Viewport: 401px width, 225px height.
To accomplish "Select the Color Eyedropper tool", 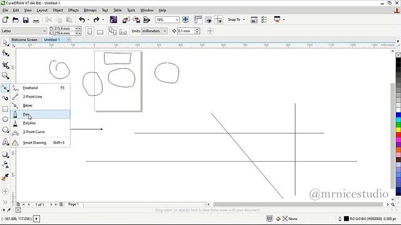I will (5, 177).
